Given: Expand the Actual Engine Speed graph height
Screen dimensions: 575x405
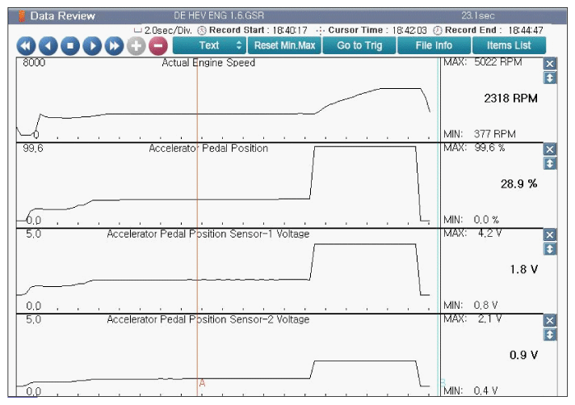Looking at the screenshot, I should (550, 78).
